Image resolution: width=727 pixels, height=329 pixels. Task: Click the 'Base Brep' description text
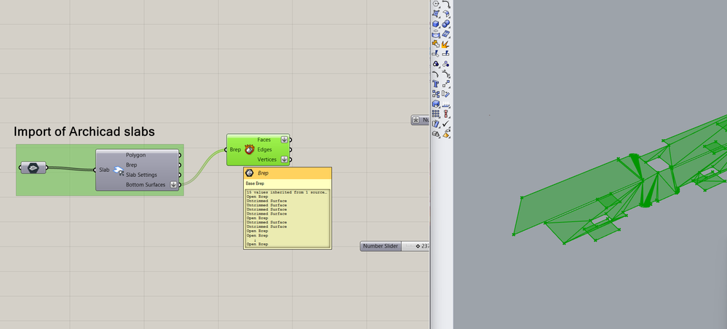point(255,183)
